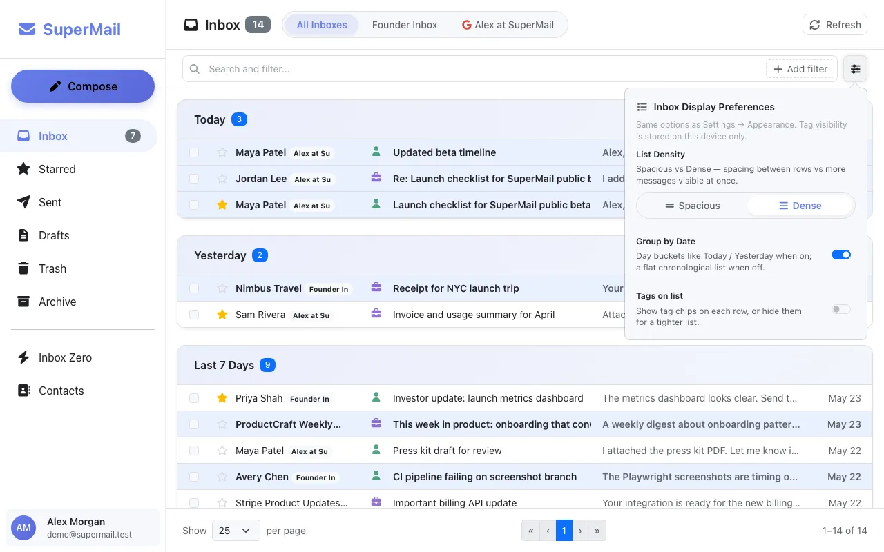Image resolution: width=884 pixels, height=552 pixels.
Task: Open the Starred folder
Action: 83,169
